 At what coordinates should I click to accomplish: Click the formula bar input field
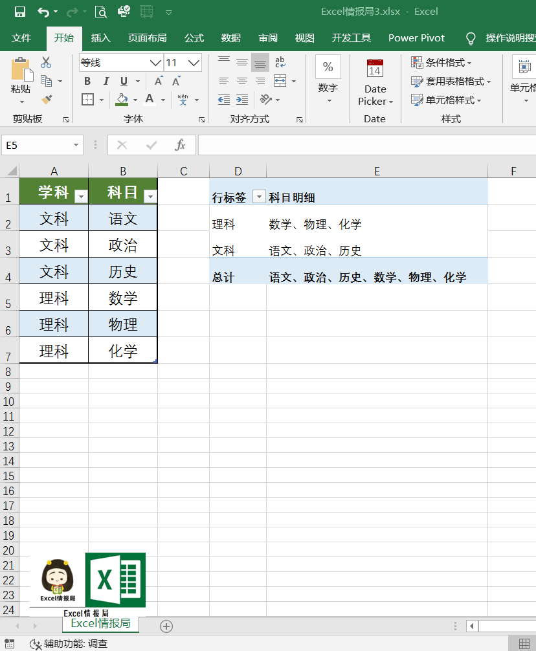pos(367,145)
